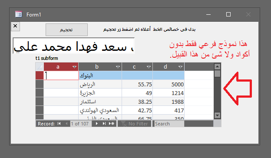The width and height of the screenshot is (271, 158).
Task: Select the row selector for الجزيرة row
Action: click(40, 93)
